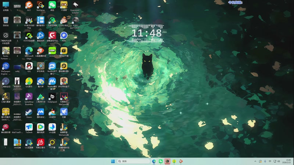Open the volume control tray icon
Image resolution: width=294 pixels, height=165 pixels.
coord(279,161)
